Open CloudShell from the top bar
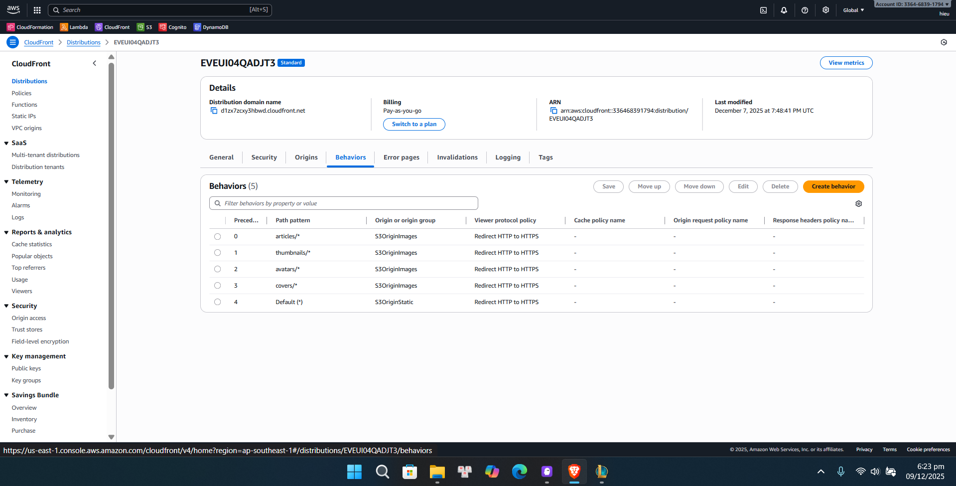Viewport: 956px width, 486px height. click(763, 10)
